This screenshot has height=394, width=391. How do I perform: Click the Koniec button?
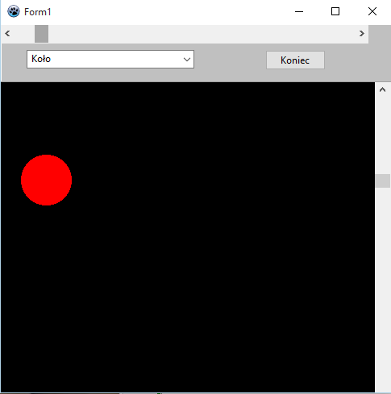tap(295, 60)
